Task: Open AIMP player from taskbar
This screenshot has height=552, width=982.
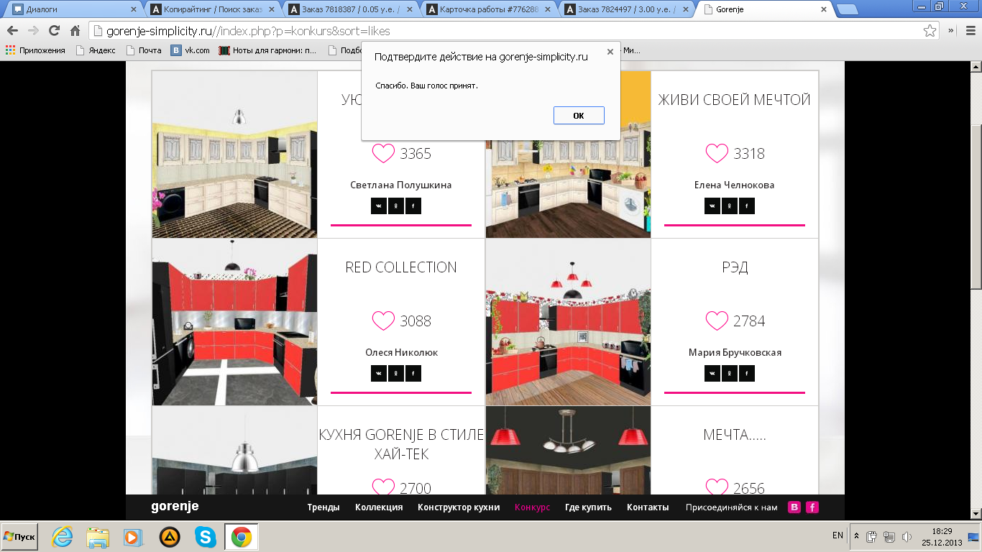Action: [170, 537]
